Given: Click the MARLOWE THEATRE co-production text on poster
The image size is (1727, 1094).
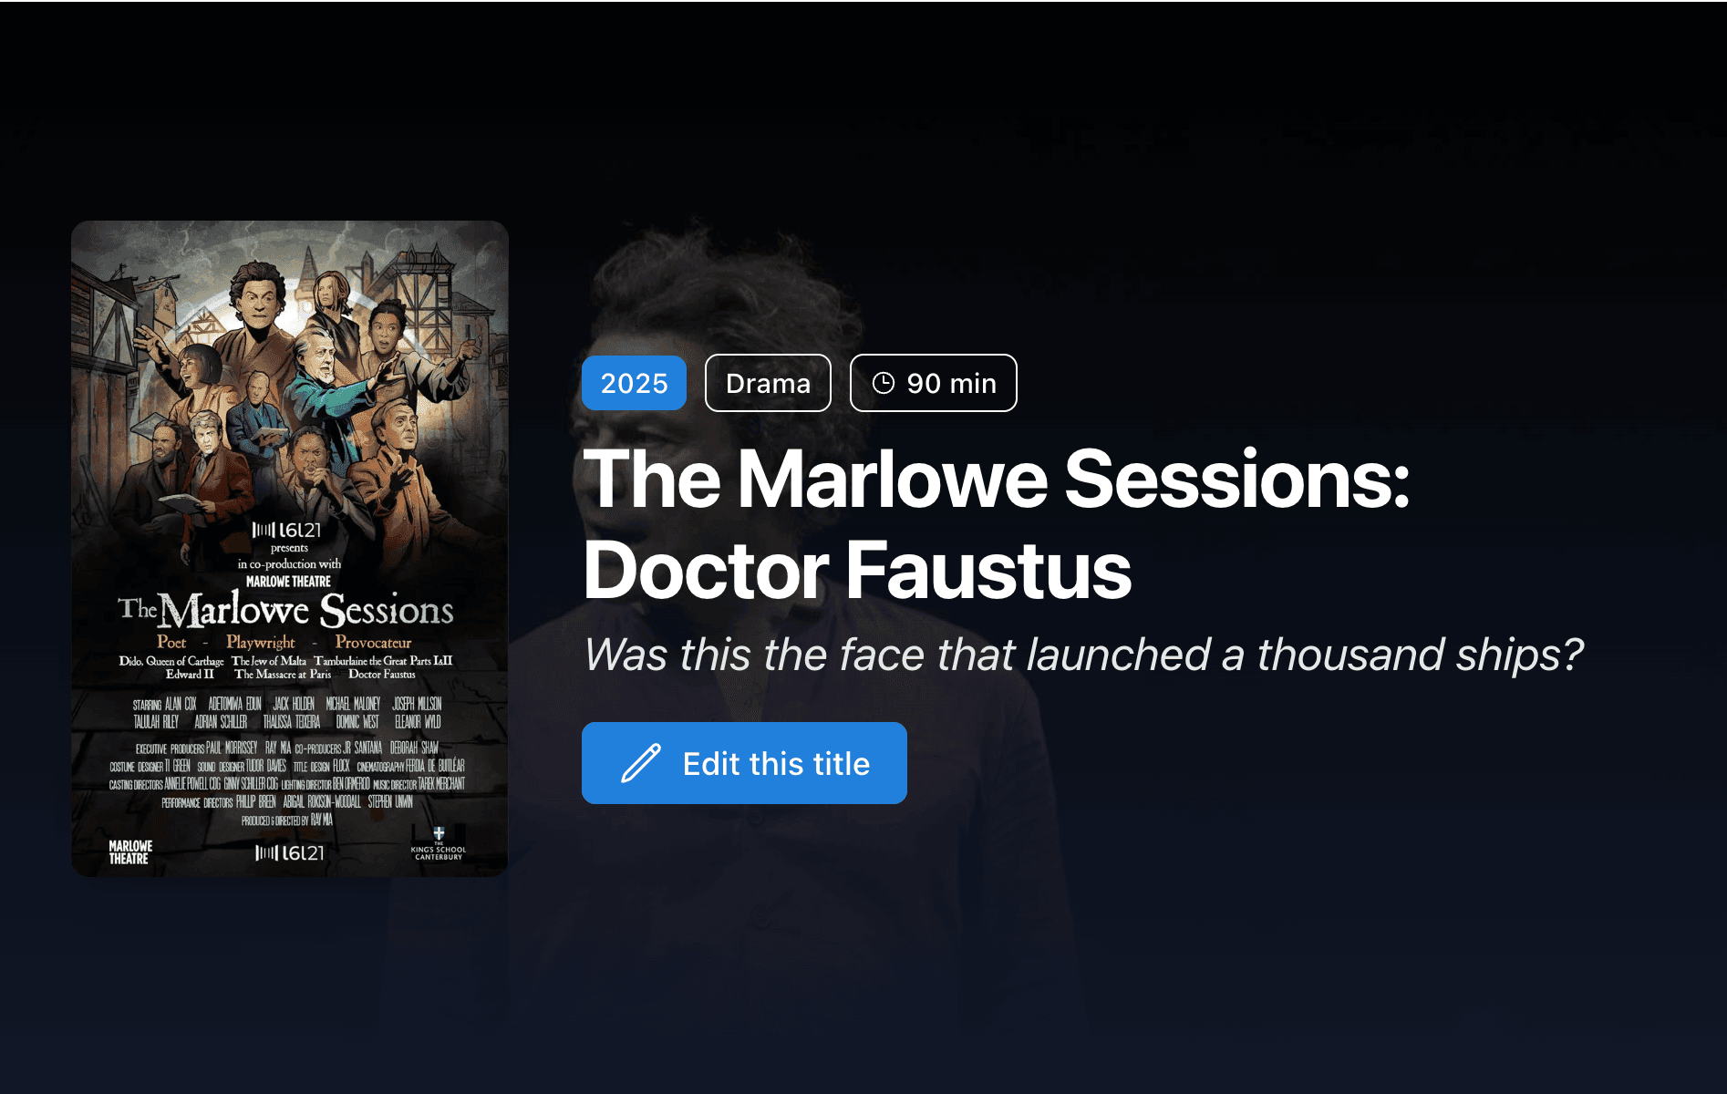Looking at the screenshot, I should point(288,582).
